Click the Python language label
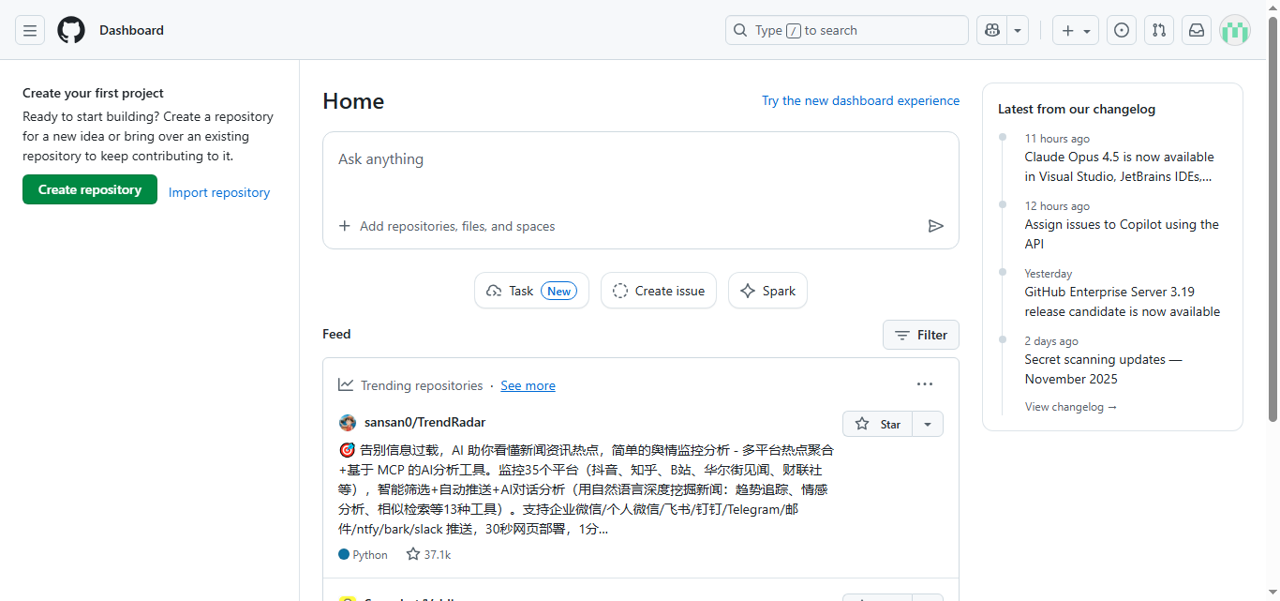The image size is (1280, 601). coord(363,555)
